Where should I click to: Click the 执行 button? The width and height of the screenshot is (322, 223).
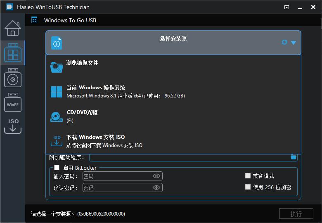(296, 214)
